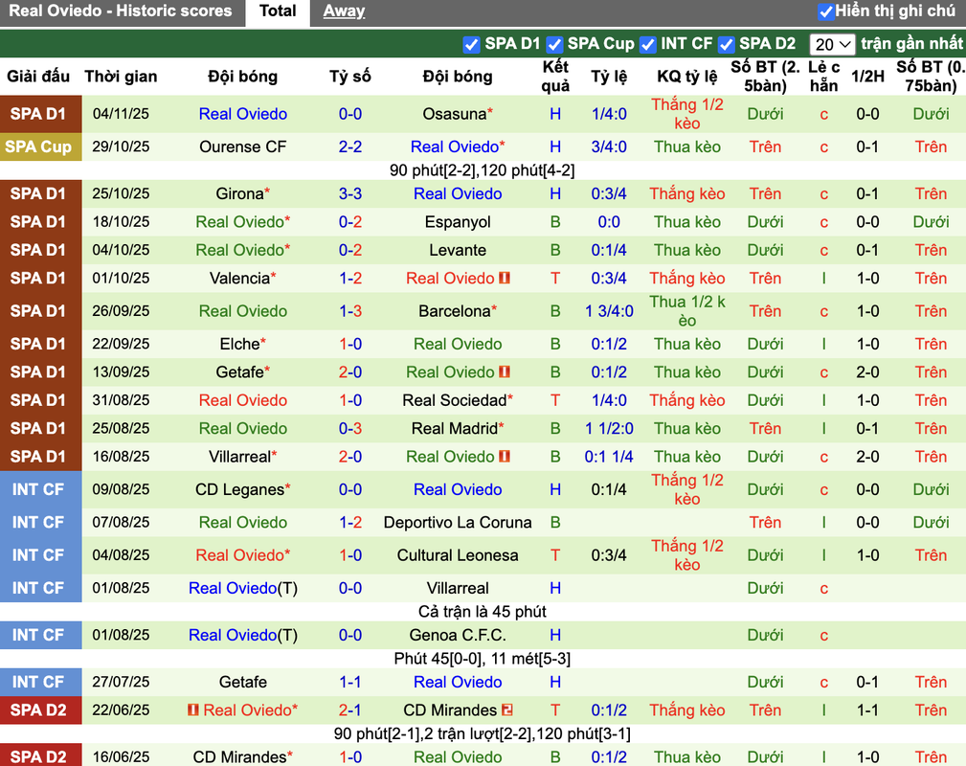
Task: Click the Real Sociedad team name
Action: (454, 400)
